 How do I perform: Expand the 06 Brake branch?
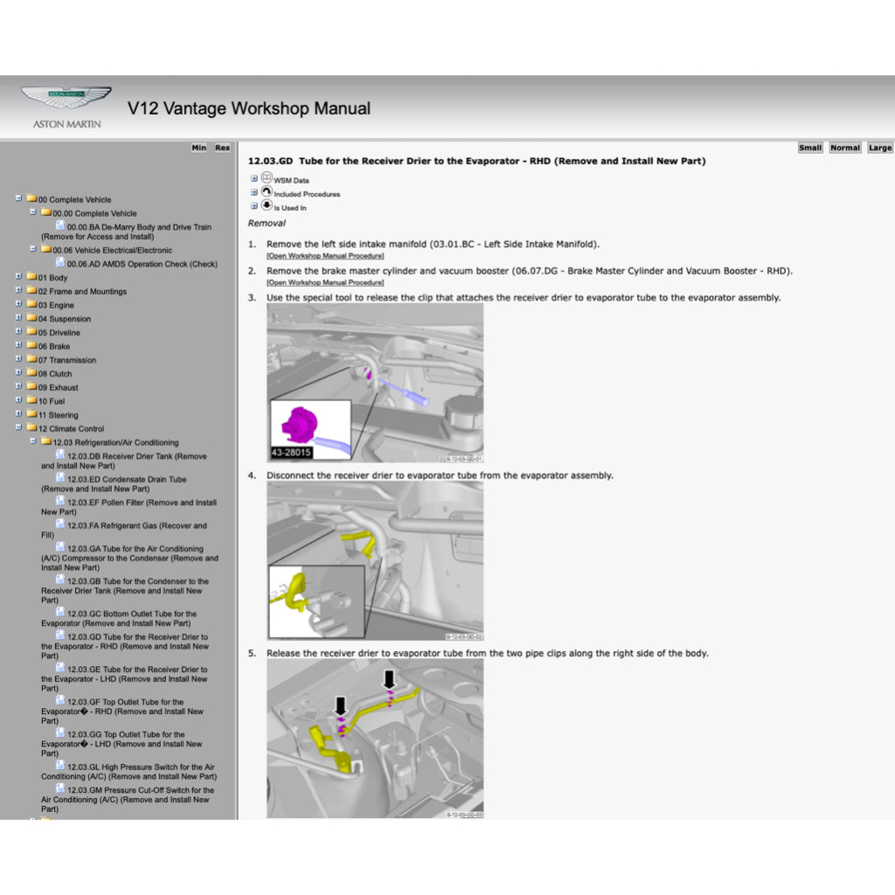click(x=18, y=345)
